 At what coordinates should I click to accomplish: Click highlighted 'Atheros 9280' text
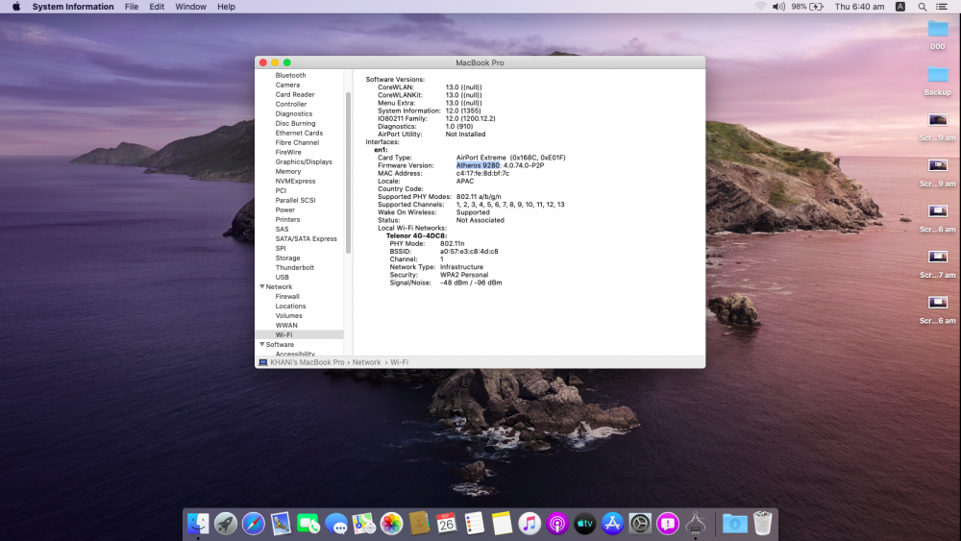(478, 165)
